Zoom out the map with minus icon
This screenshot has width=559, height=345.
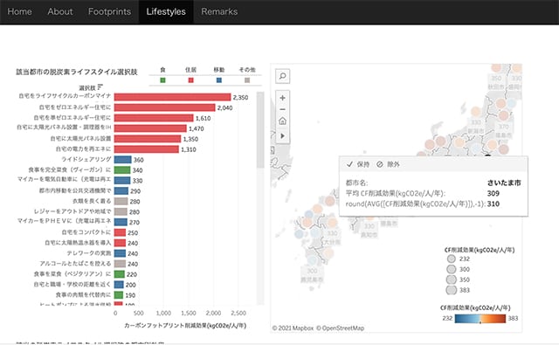point(283,109)
